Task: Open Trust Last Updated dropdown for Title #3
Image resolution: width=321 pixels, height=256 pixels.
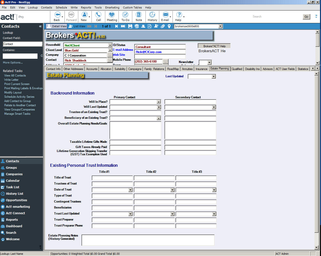Action: coord(214,214)
